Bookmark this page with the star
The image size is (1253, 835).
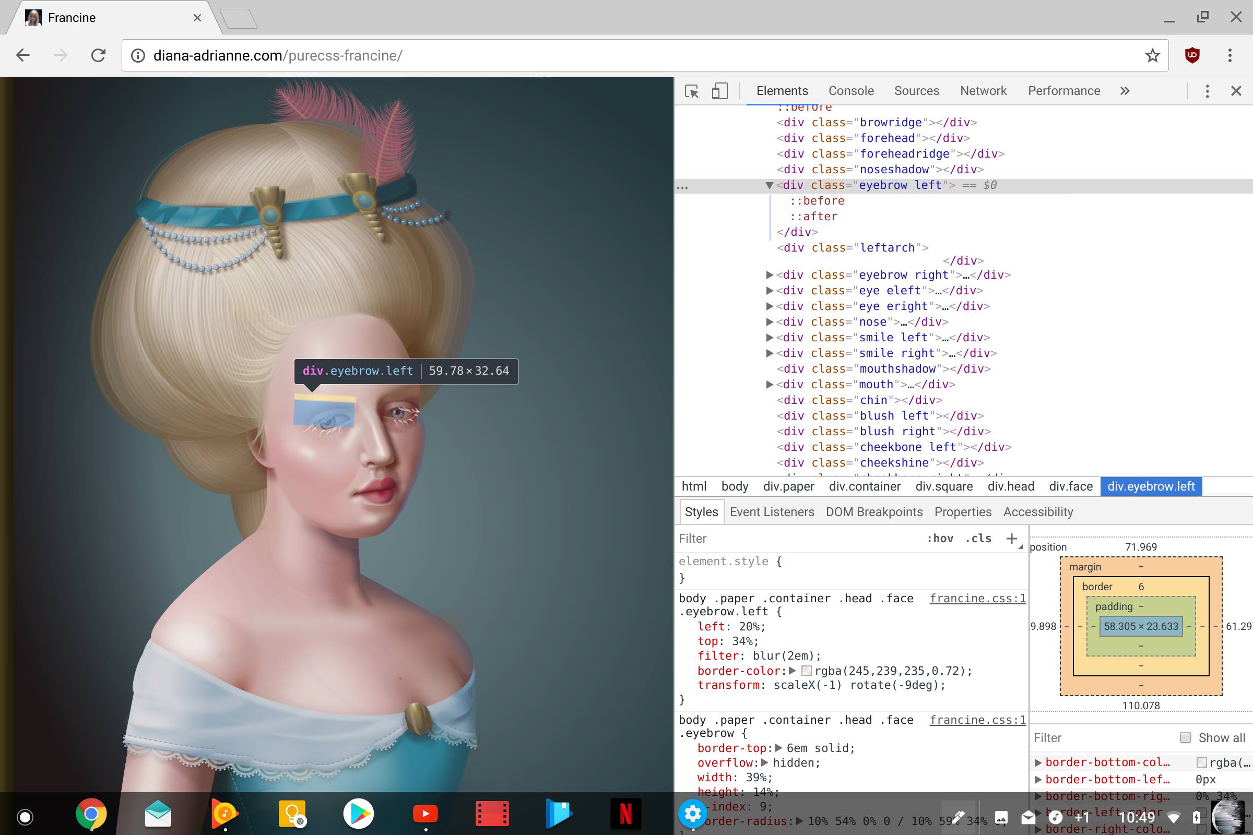(1152, 55)
